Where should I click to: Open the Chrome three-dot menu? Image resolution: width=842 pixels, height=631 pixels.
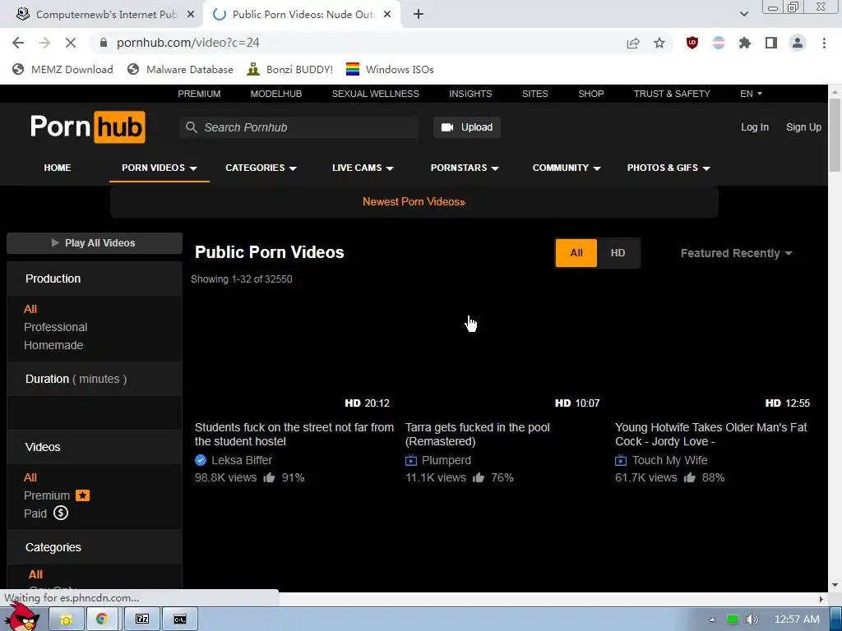coord(824,43)
